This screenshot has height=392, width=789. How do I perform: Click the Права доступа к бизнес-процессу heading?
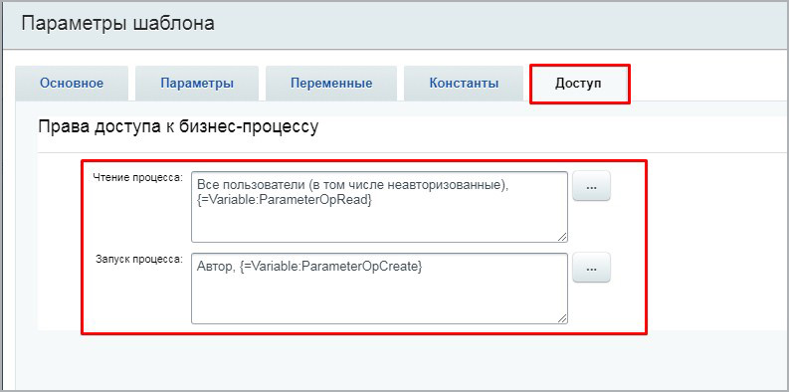(x=178, y=126)
